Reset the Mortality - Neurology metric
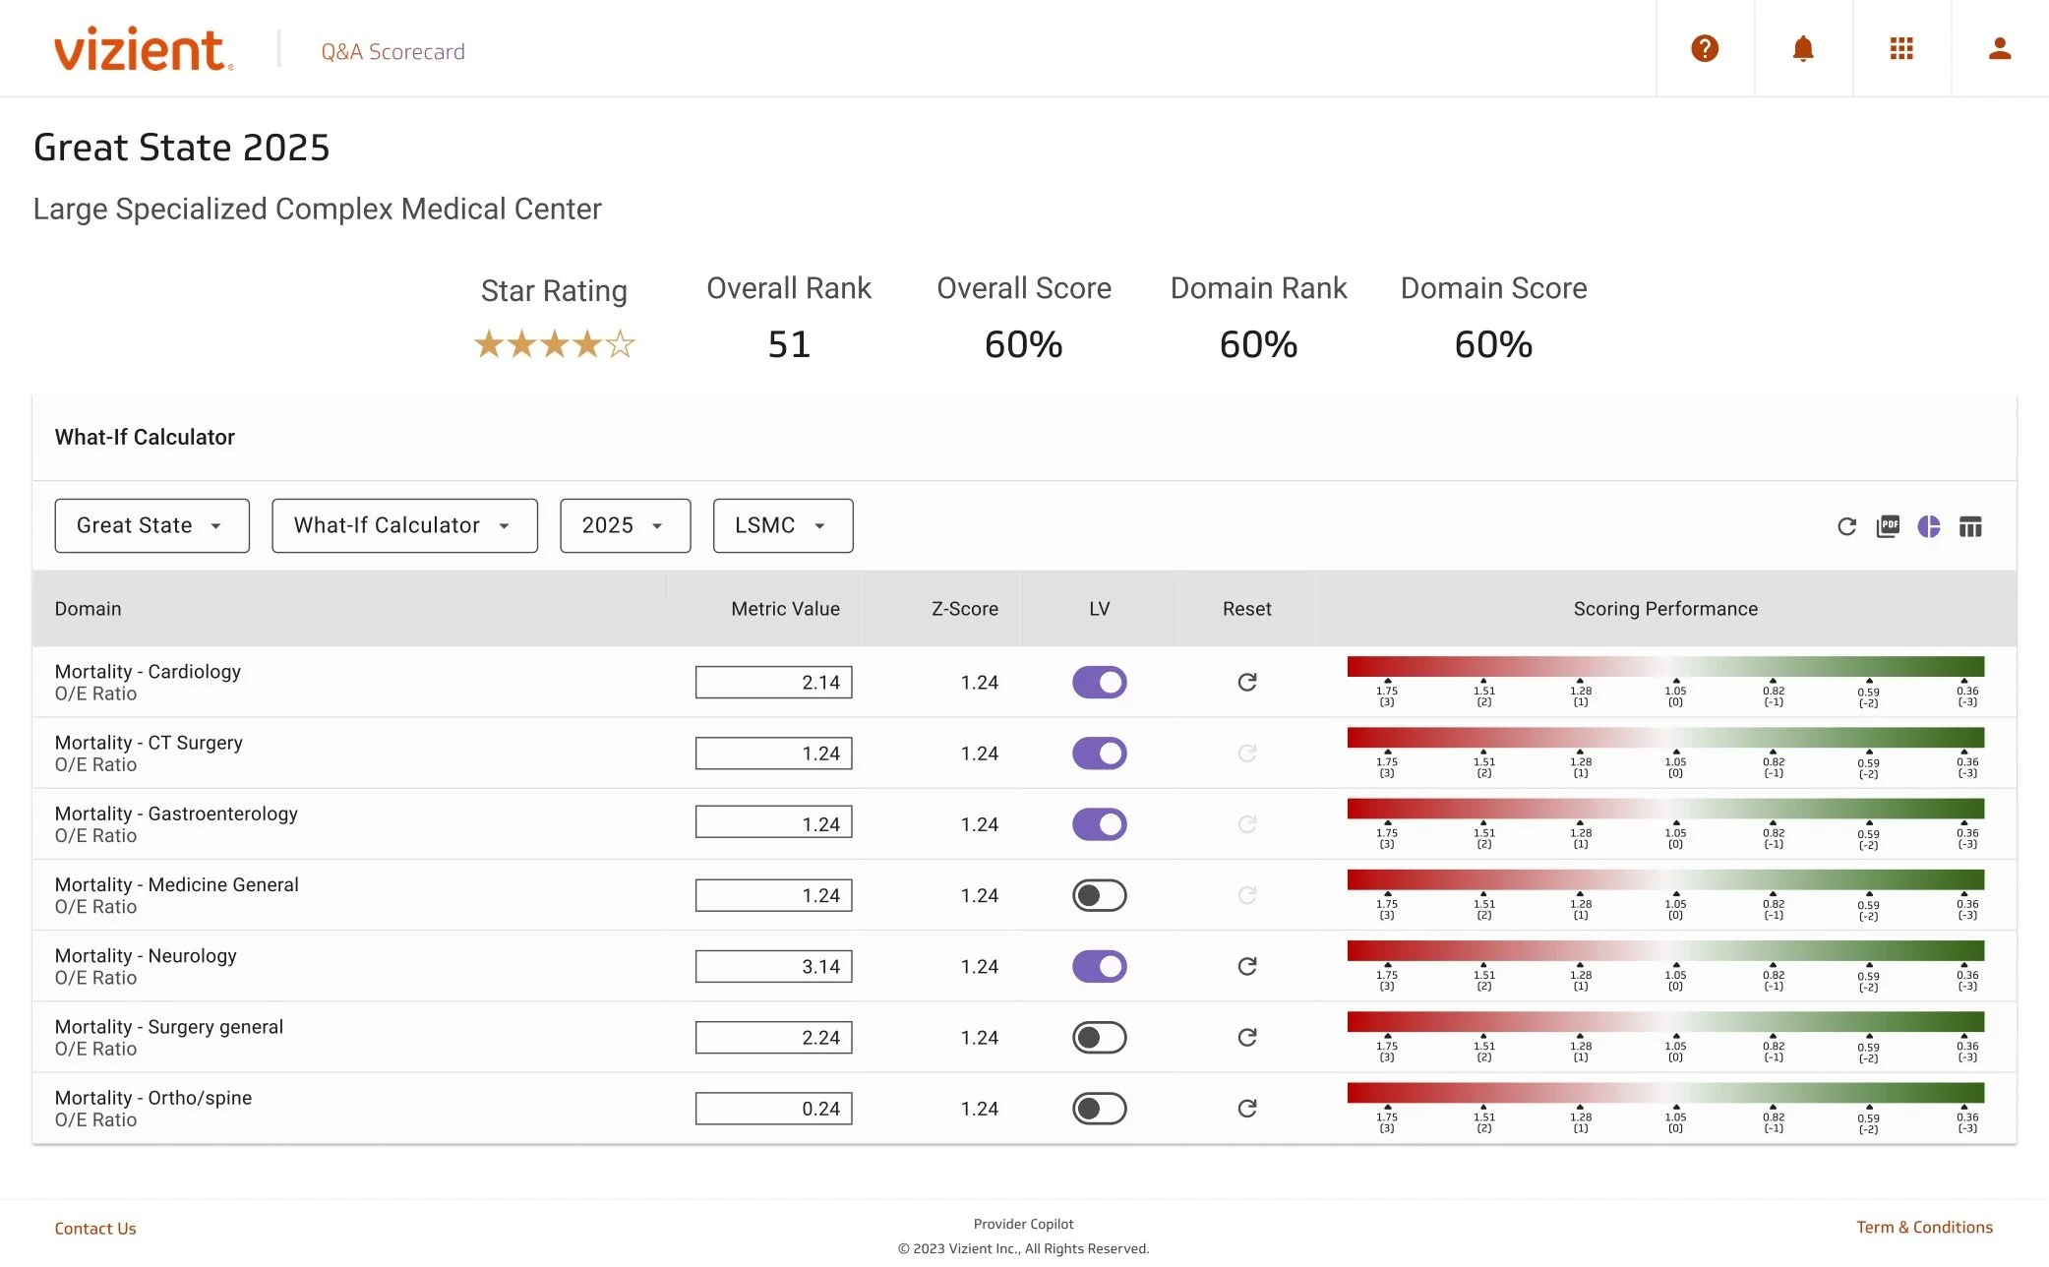Viewport: 2049px width, 1267px height. point(1246,966)
